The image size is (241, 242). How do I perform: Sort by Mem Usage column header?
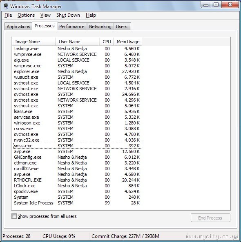(x=128, y=42)
